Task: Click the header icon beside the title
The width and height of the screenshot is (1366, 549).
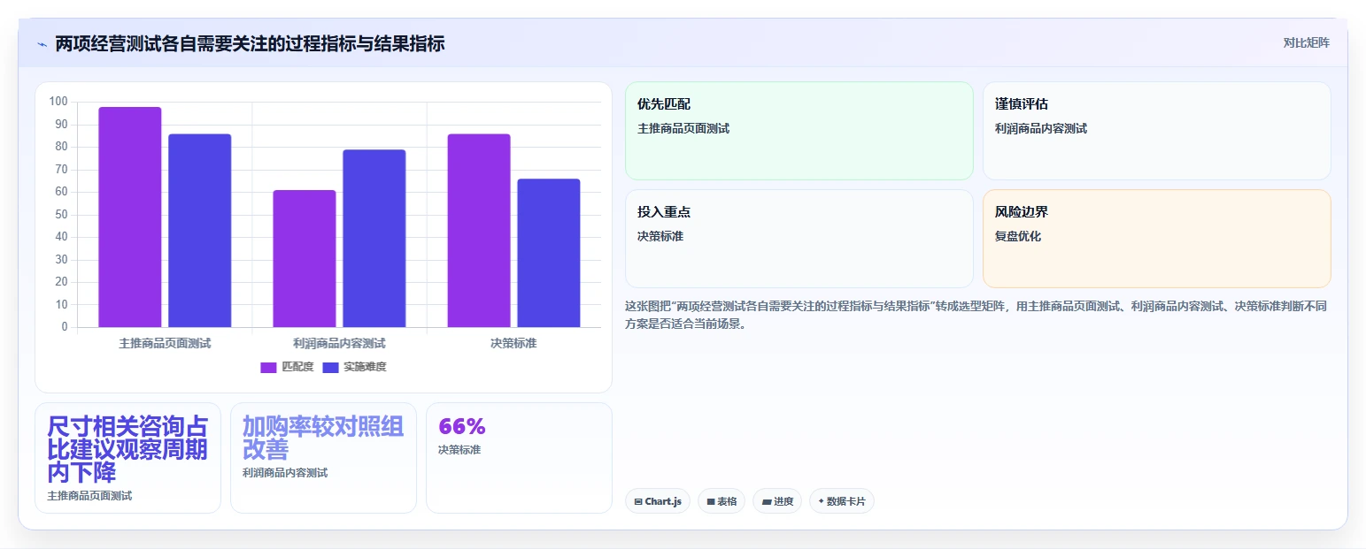Action: [x=42, y=44]
